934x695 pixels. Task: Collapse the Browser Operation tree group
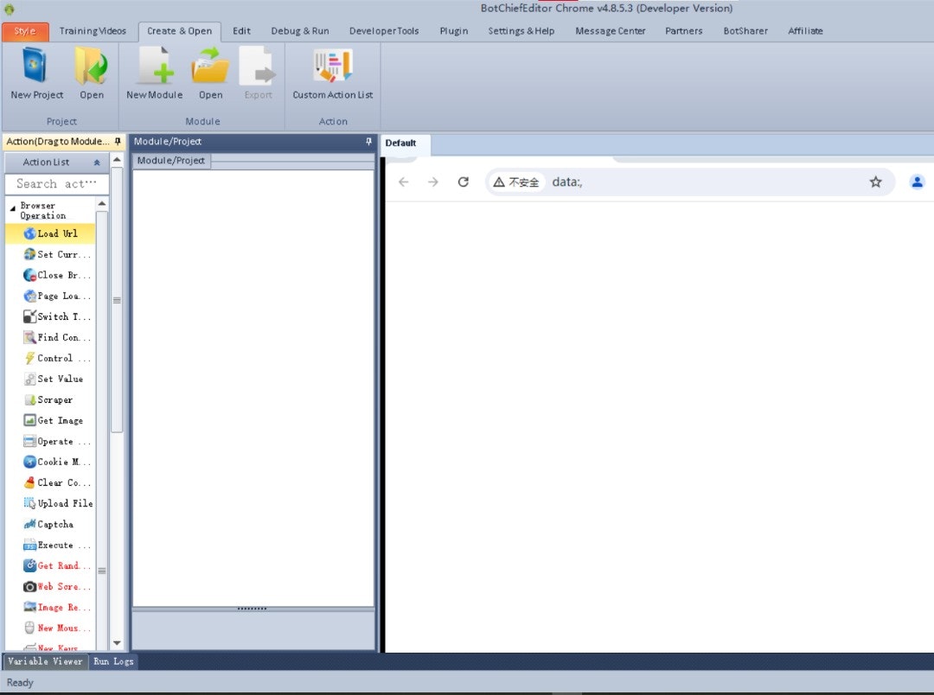(x=12, y=208)
